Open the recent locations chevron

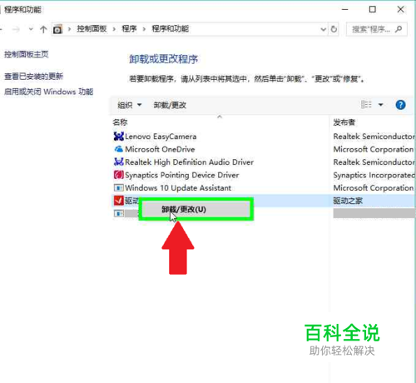pyautogui.click(x=31, y=29)
